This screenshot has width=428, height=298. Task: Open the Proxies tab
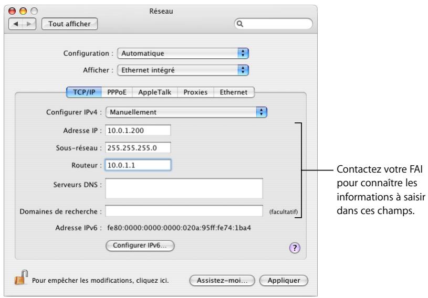click(x=195, y=92)
